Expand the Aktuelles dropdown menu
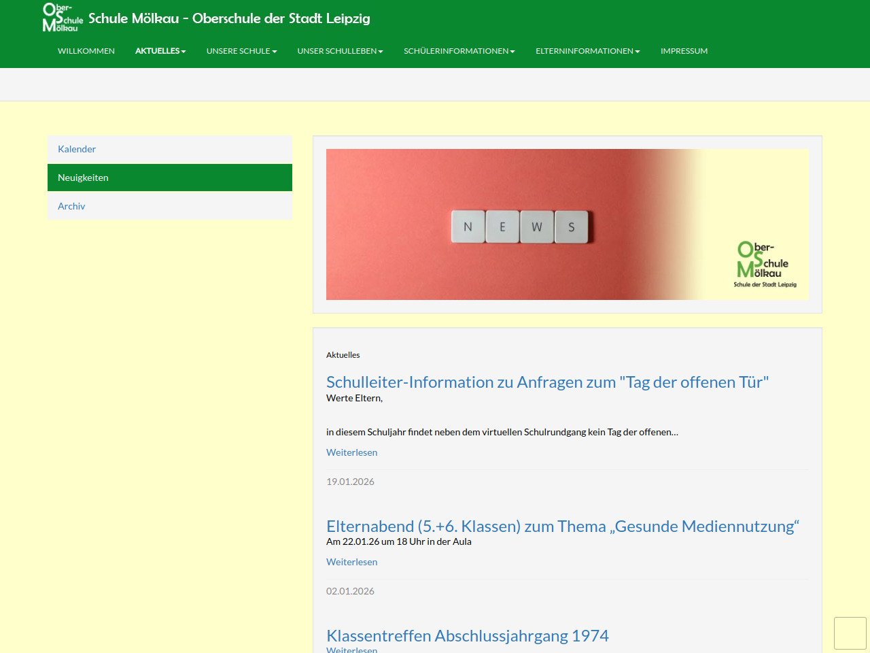Viewport: 870px width, 653px height. pos(160,51)
